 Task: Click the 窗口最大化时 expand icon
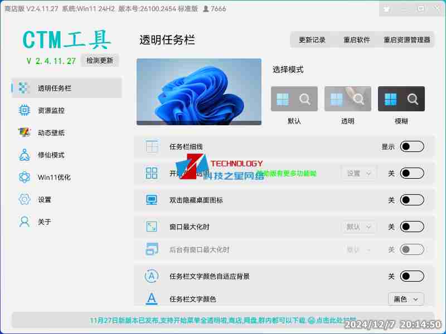coord(152,227)
